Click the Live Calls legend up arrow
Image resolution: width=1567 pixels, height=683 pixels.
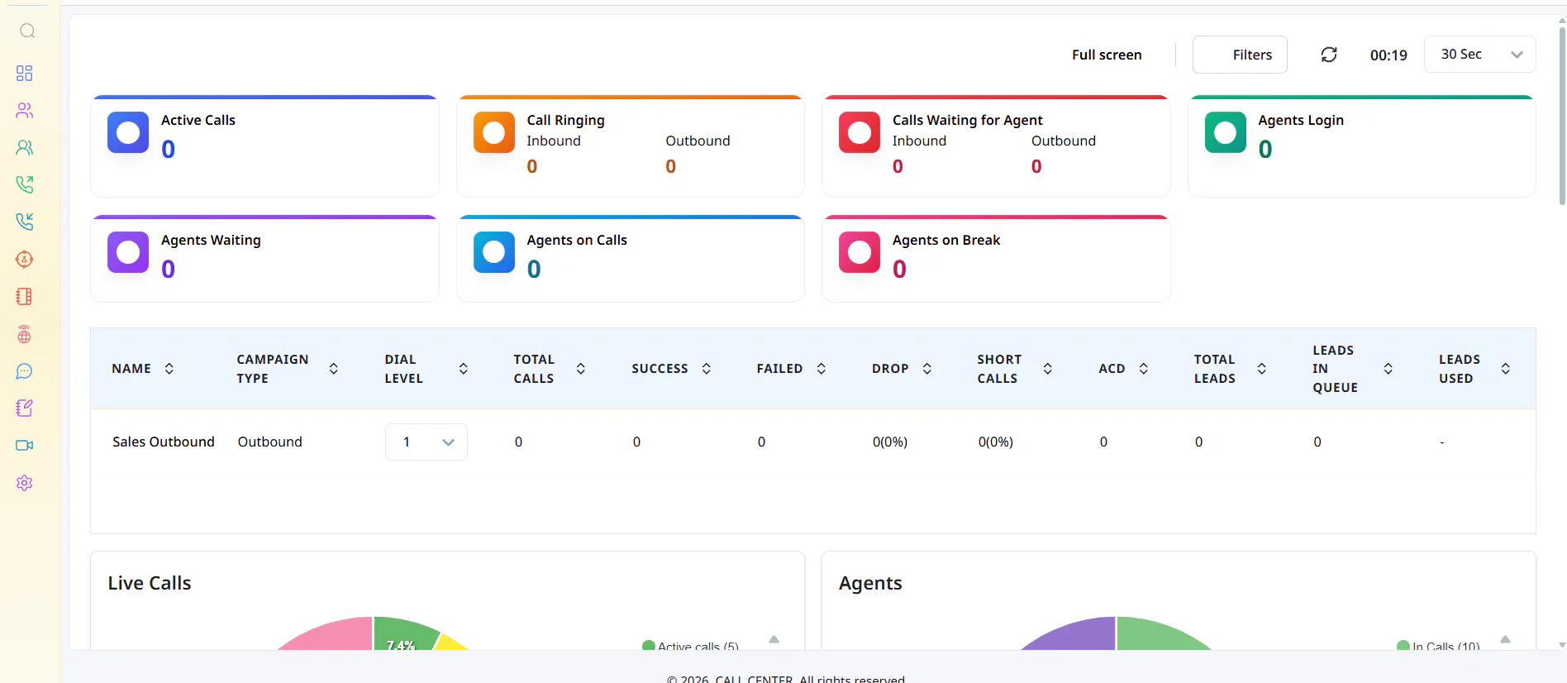point(774,639)
